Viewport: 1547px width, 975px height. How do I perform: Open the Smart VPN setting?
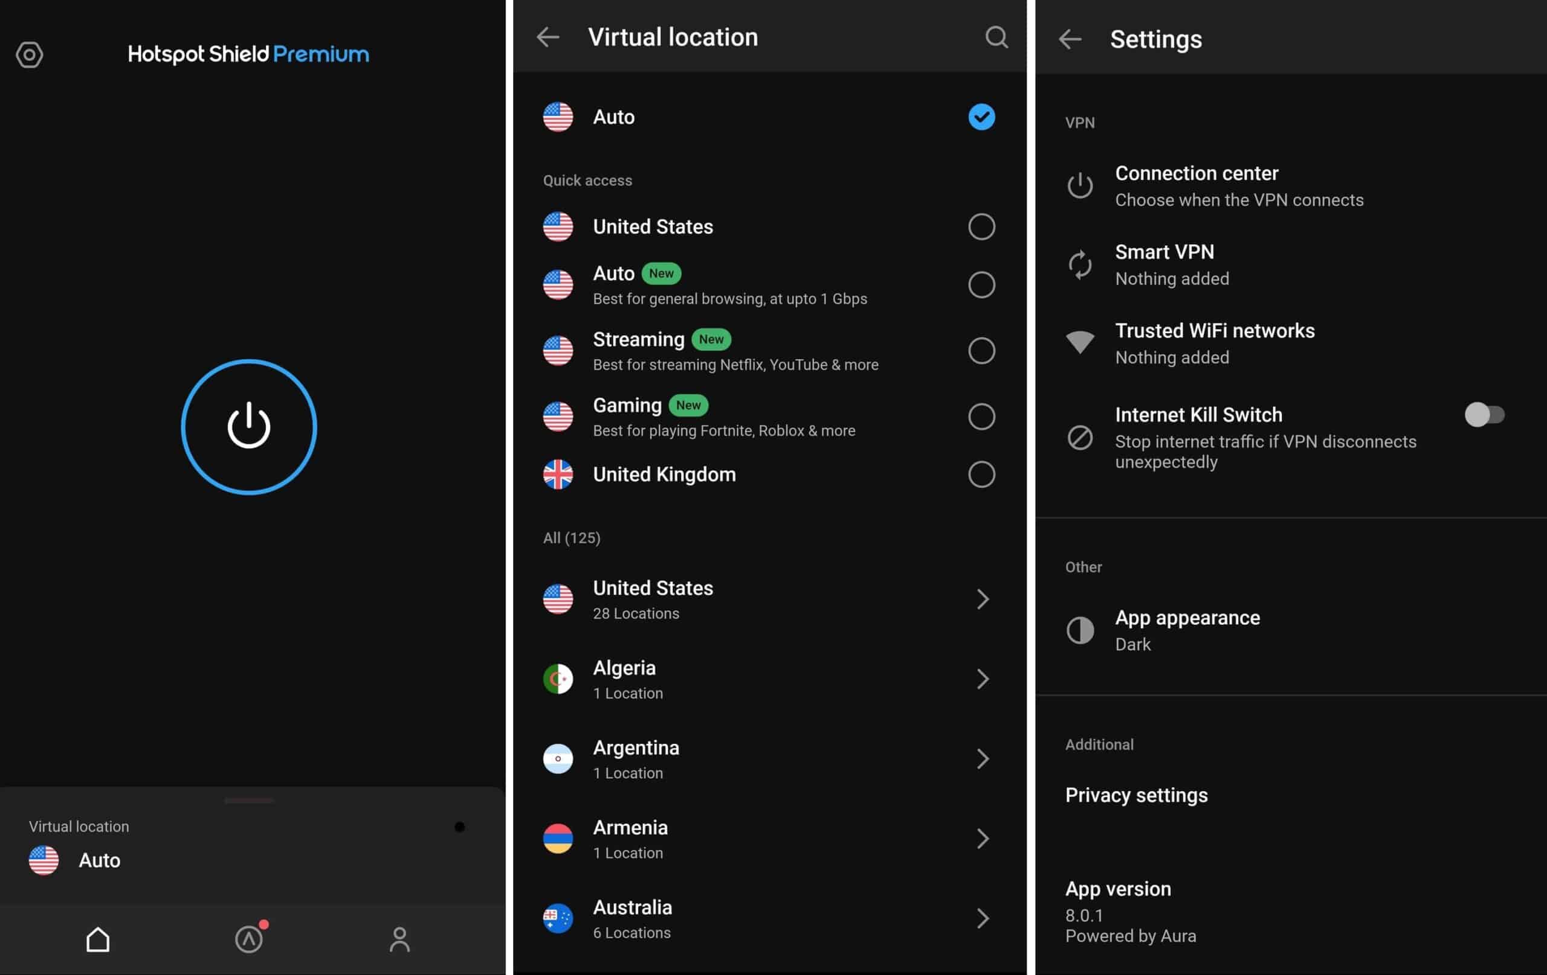pos(1291,264)
